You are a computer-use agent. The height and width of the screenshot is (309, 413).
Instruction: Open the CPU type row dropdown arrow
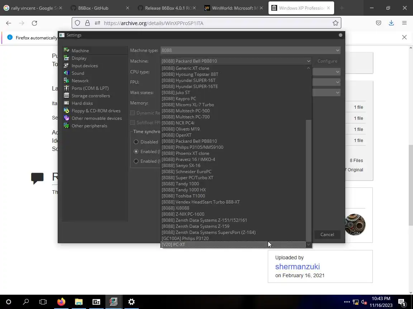pos(337,72)
